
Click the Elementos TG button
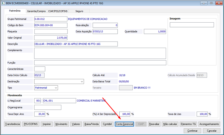click(x=188, y=124)
